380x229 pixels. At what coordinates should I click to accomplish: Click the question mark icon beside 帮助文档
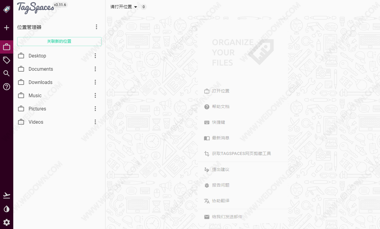[207, 107]
